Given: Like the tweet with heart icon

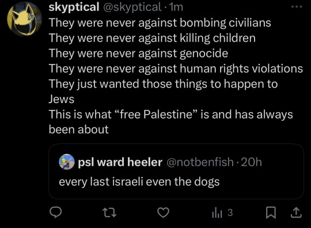Looking at the screenshot, I should [x=163, y=212].
